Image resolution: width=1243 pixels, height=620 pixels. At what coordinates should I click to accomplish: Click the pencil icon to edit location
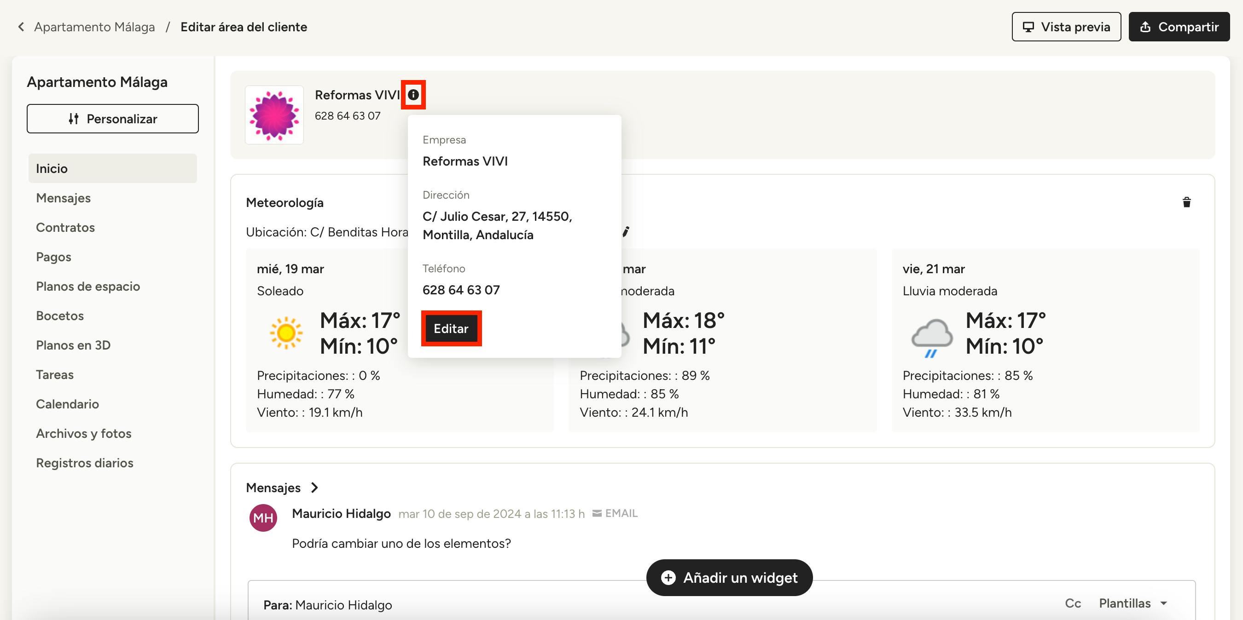[x=626, y=231]
